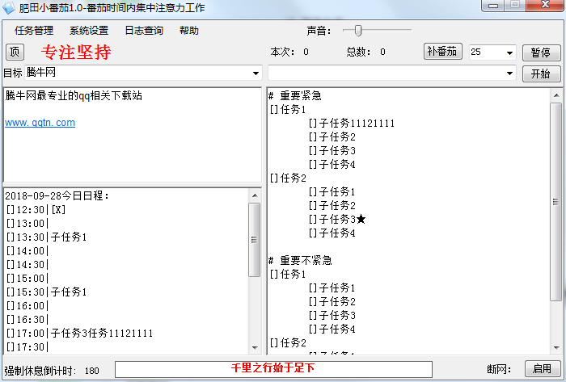
Task: Click the 顶 pin-on-top button
Action: tap(15, 52)
